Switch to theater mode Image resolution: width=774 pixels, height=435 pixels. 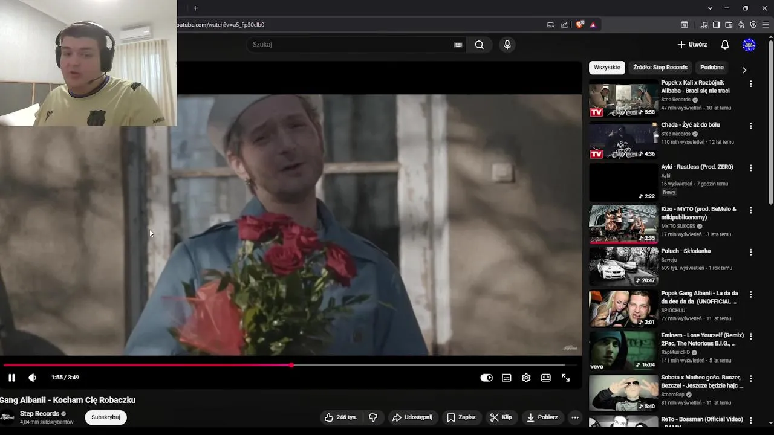click(x=546, y=378)
